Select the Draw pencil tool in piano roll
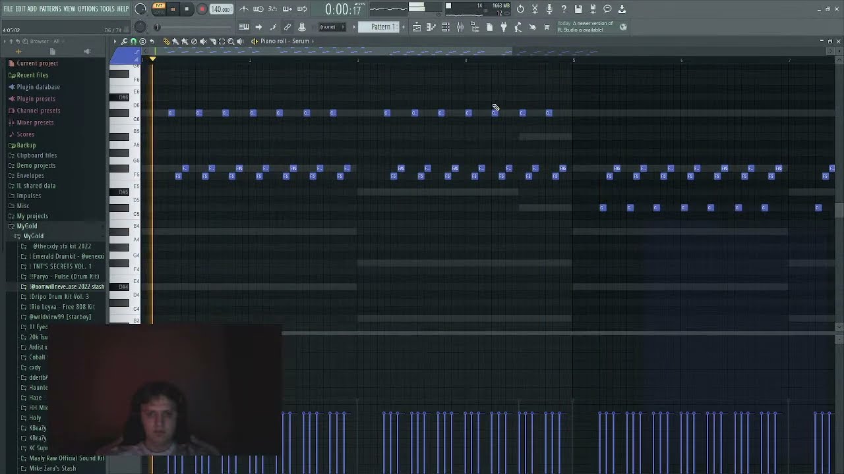 click(166, 41)
